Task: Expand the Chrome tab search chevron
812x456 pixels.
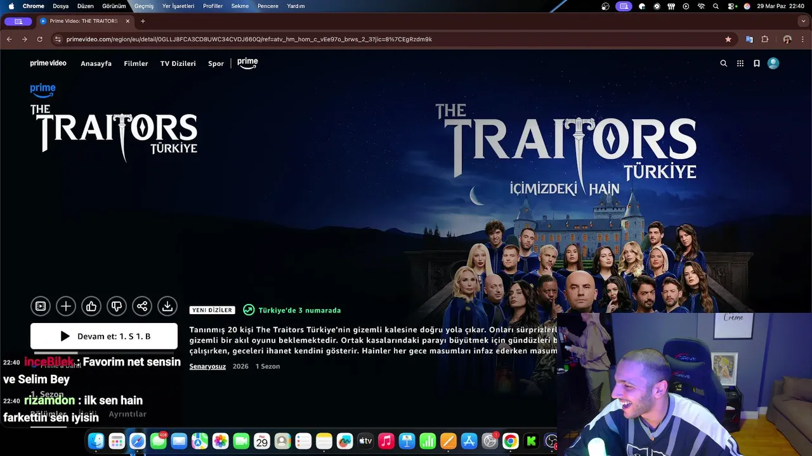Action: pos(803,21)
